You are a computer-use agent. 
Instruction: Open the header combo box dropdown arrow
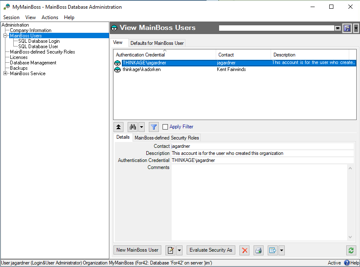click(x=338, y=28)
